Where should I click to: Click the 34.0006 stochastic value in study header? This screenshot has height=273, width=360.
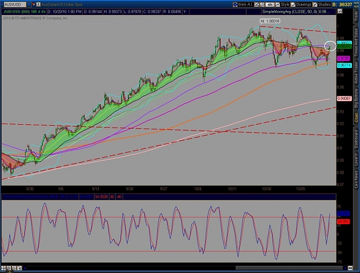(x=101, y=197)
